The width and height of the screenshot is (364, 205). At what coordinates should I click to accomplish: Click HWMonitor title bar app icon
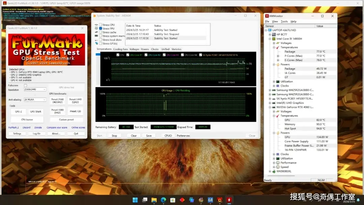tap(267, 16)
